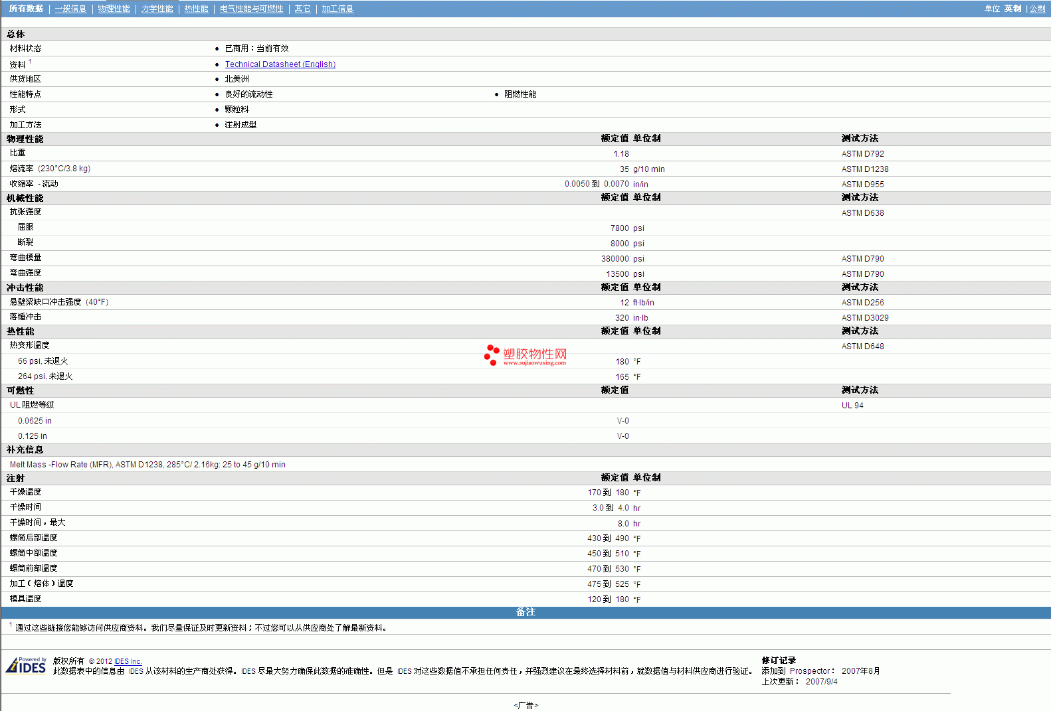Select the 其它 tab
The width and height of the screenshot is (1051, 711).
coord(302,9)
